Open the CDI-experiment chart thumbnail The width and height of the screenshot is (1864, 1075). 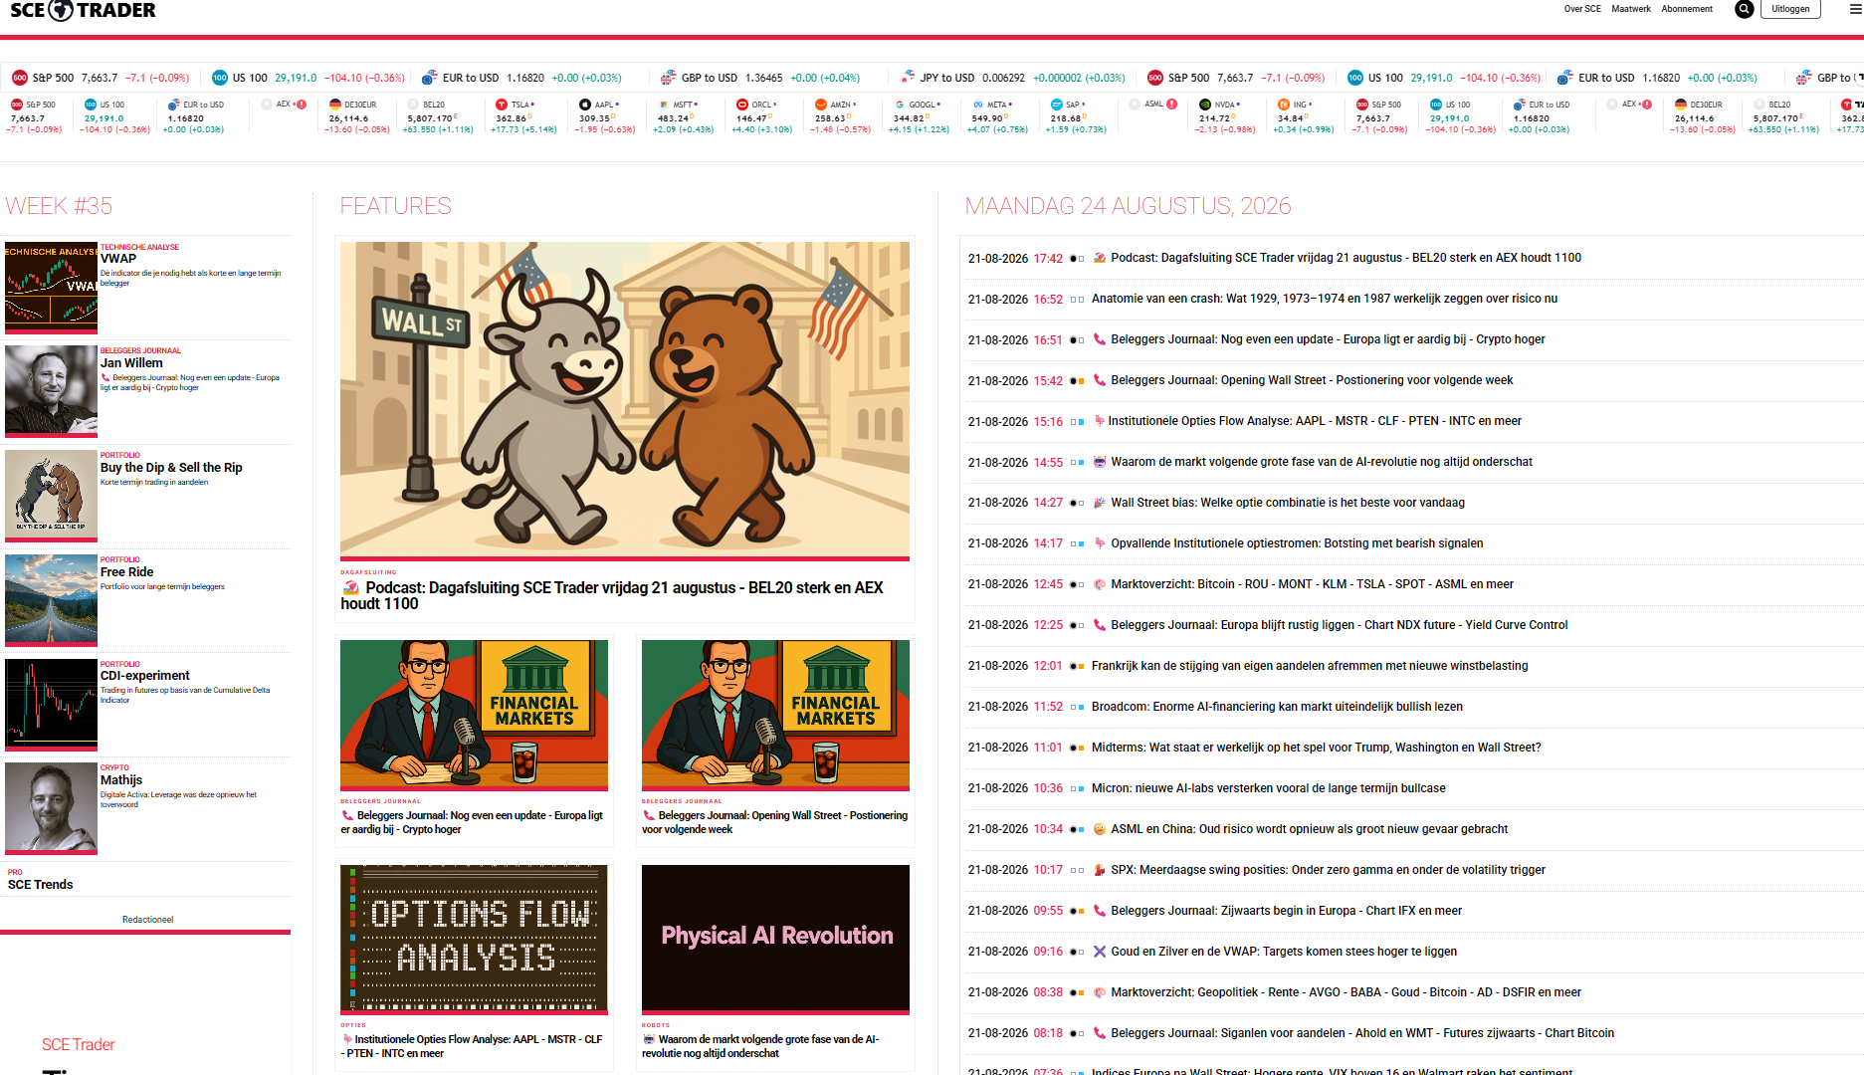[51, 703]
